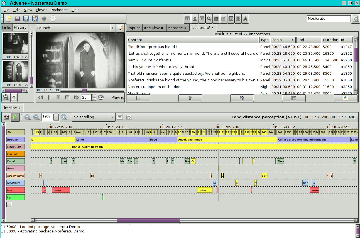360x238 pixels.
Task: Click the Begin column header
Action: click(283, 40)
